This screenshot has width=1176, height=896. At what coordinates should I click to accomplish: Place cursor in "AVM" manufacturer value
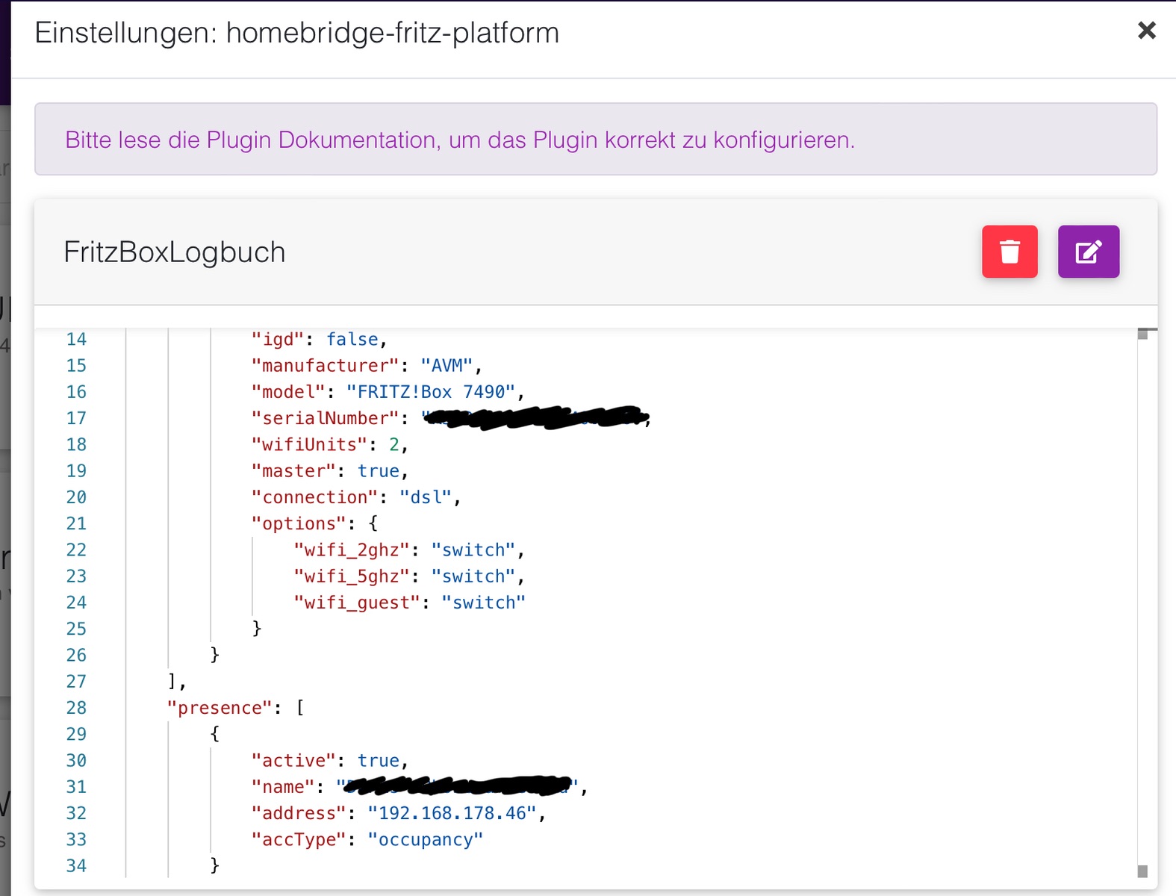pyautogui.click(x=447, y=366)
